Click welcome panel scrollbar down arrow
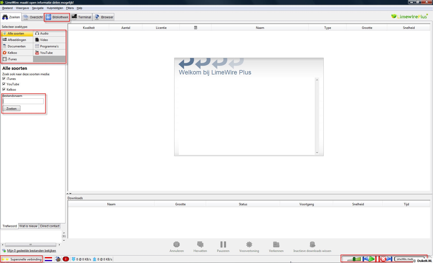The image size is (433, 263). pos(317,153)
